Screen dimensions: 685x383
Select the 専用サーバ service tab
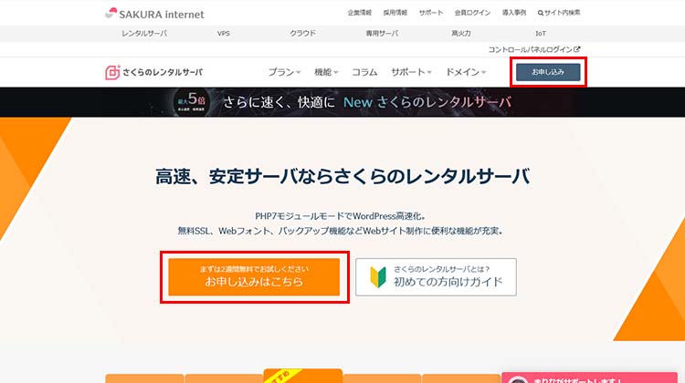[x=382, y=33]
